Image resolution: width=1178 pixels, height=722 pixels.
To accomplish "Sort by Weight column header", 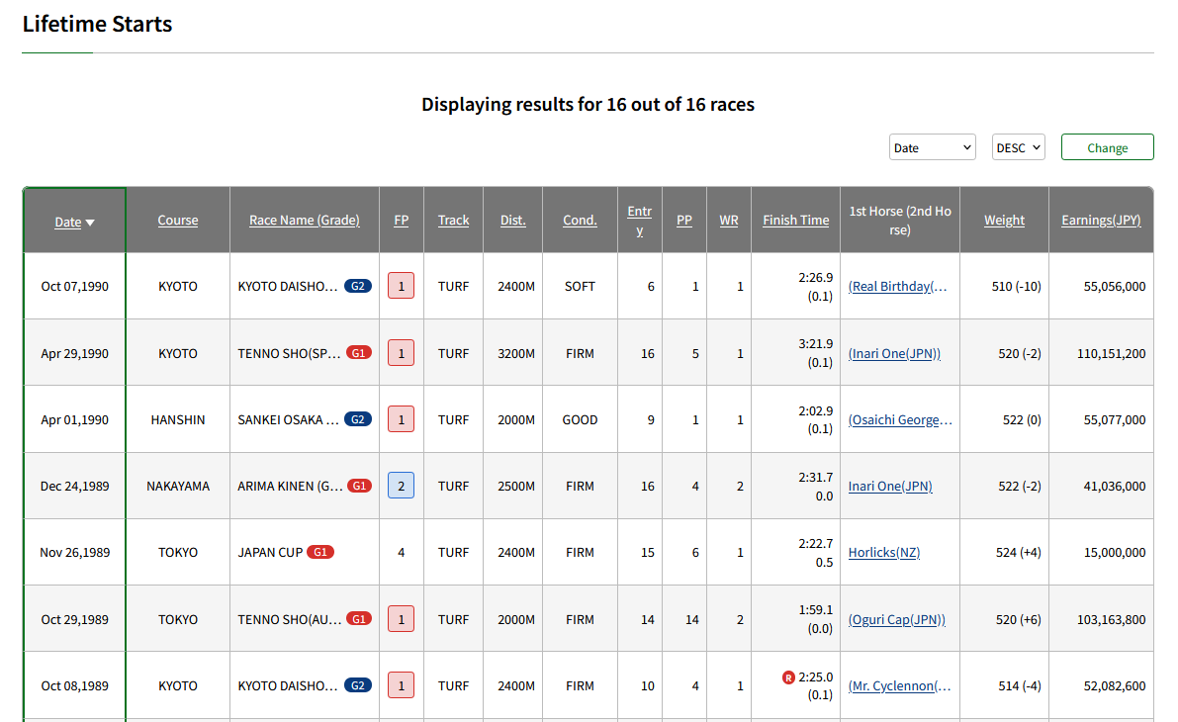I will (x=1005, y=221).
